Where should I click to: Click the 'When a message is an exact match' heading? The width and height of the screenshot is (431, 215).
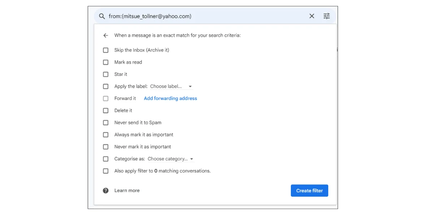[x=177, y=35]
